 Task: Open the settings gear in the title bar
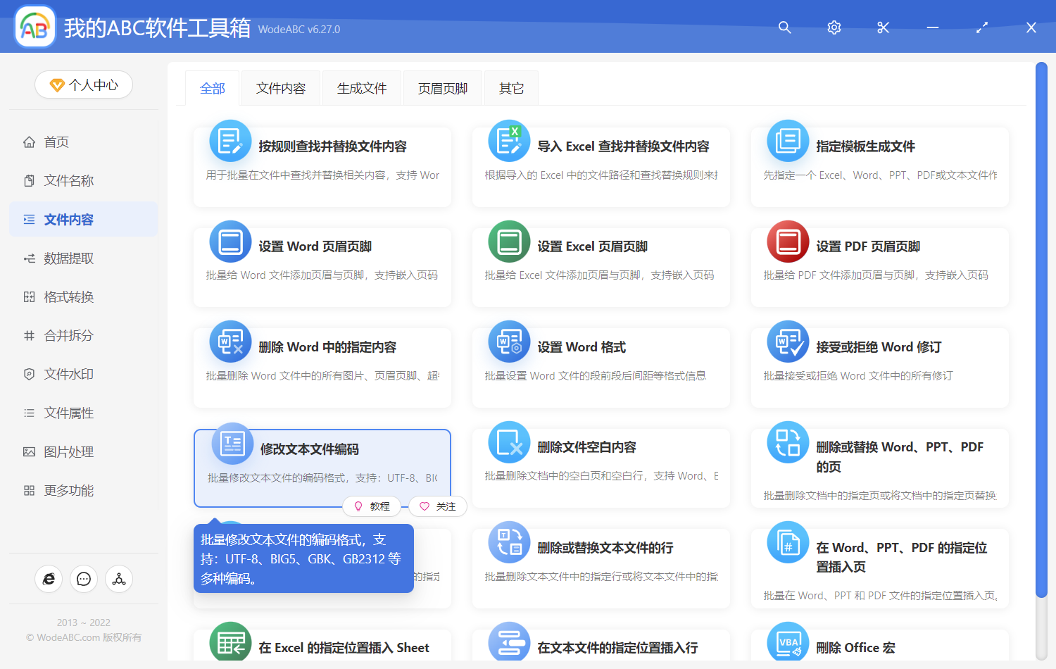834,27
